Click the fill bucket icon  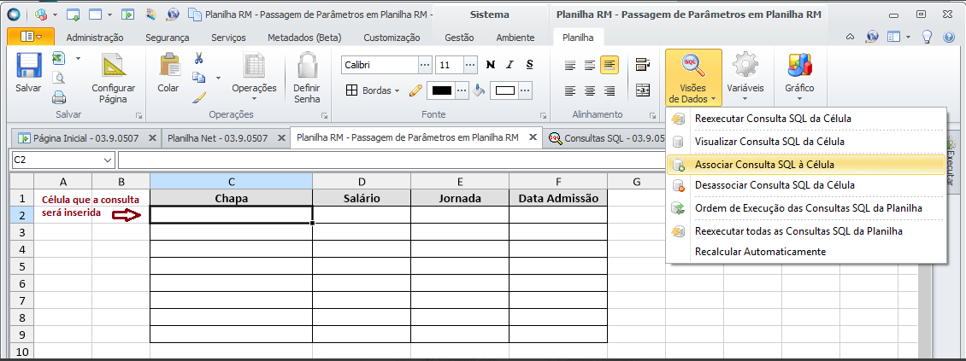(480, 90)
